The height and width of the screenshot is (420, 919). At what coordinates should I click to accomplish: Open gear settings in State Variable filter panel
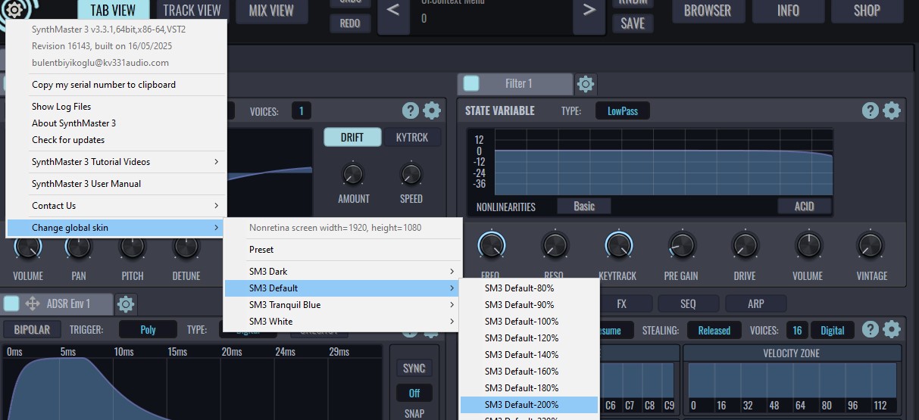point(892,110)
